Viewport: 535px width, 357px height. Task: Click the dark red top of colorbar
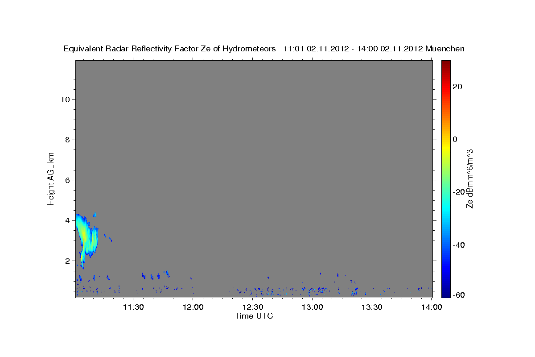[446, 65]
